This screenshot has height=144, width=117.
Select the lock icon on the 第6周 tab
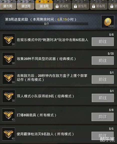tap(93, 6)
